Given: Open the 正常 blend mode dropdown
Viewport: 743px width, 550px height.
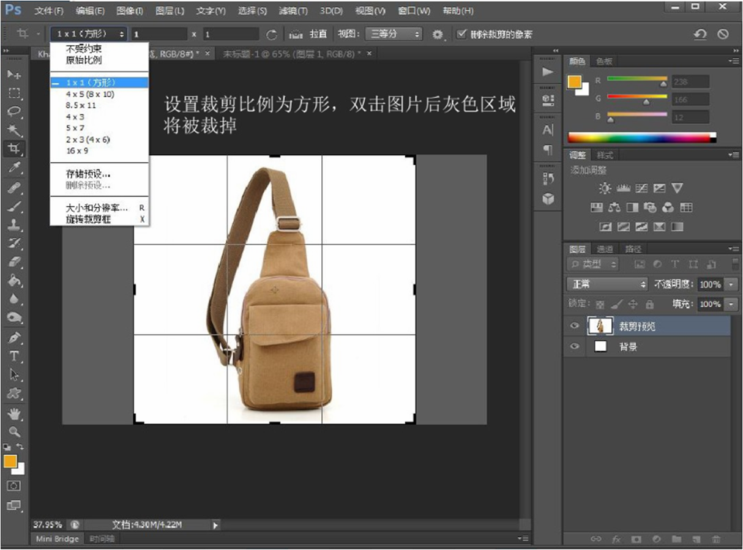Looking at the screenshot, I should (x=607, y=284).
